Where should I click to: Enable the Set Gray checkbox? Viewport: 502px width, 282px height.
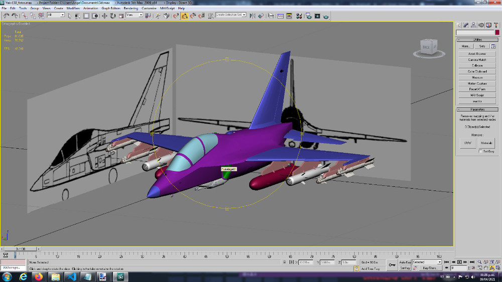click(x=480, y=152)
